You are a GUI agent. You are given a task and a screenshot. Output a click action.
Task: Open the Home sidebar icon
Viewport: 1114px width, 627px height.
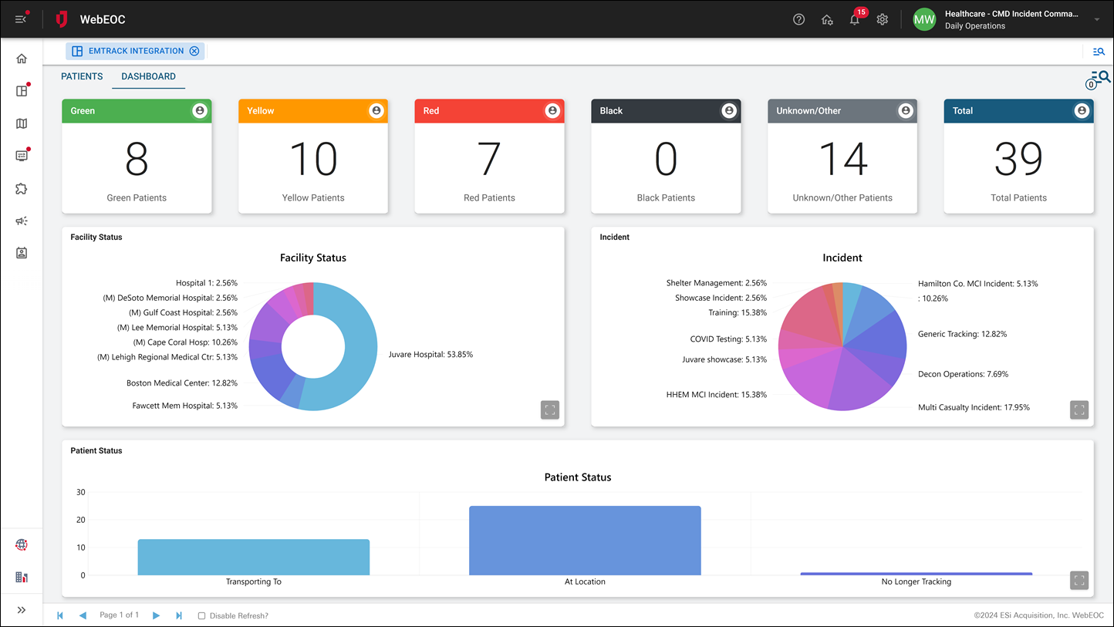[21, 58]
